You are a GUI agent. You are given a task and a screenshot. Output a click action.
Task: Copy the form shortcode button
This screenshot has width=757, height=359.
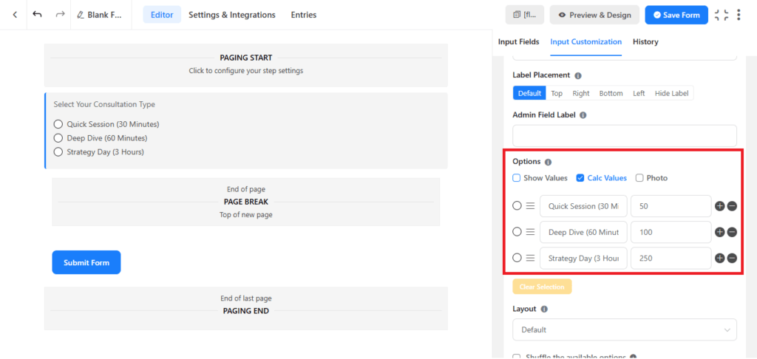pos(525,15)
